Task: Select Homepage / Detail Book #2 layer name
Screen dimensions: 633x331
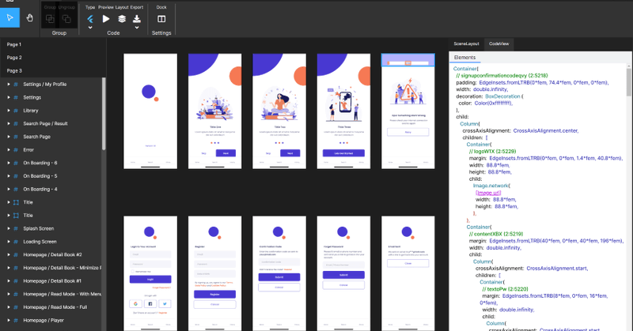Action: (x=52, y=254)
